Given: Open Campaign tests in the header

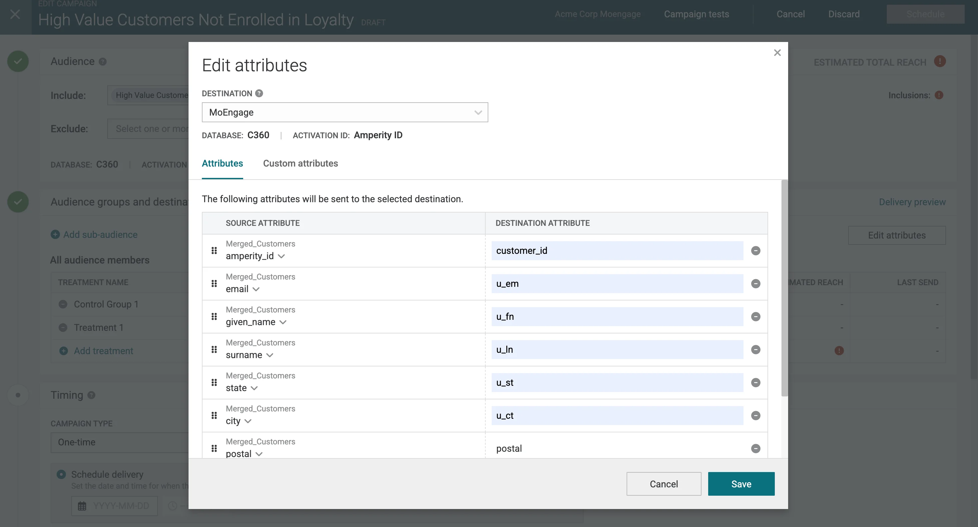Looking at the screenshot, I should point(696,14).
